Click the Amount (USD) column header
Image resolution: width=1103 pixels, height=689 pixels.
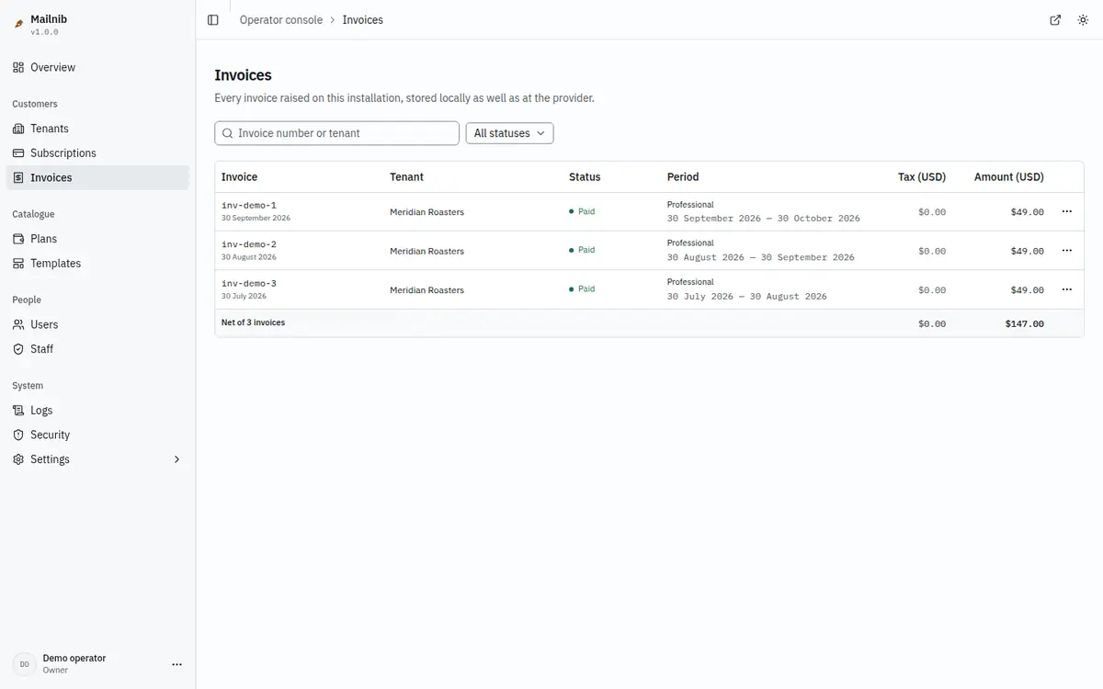(x=1009, y=177)
